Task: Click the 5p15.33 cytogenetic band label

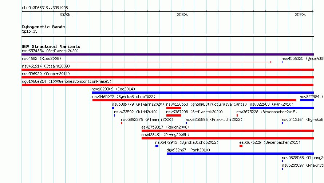Action: 29,31
